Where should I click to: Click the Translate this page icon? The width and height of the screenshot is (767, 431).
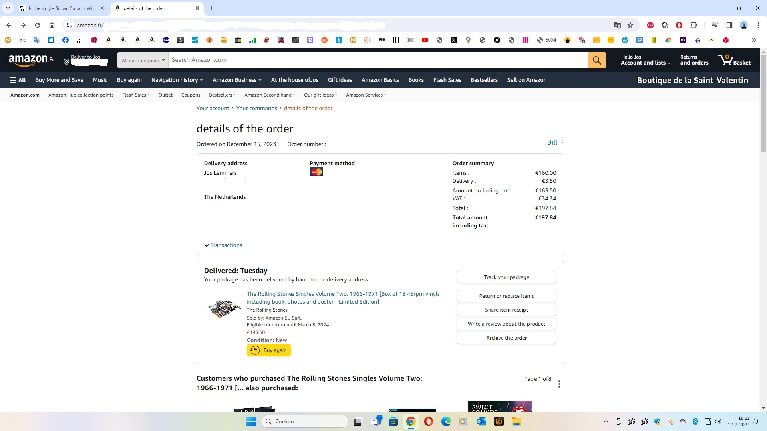coord(618,25)
